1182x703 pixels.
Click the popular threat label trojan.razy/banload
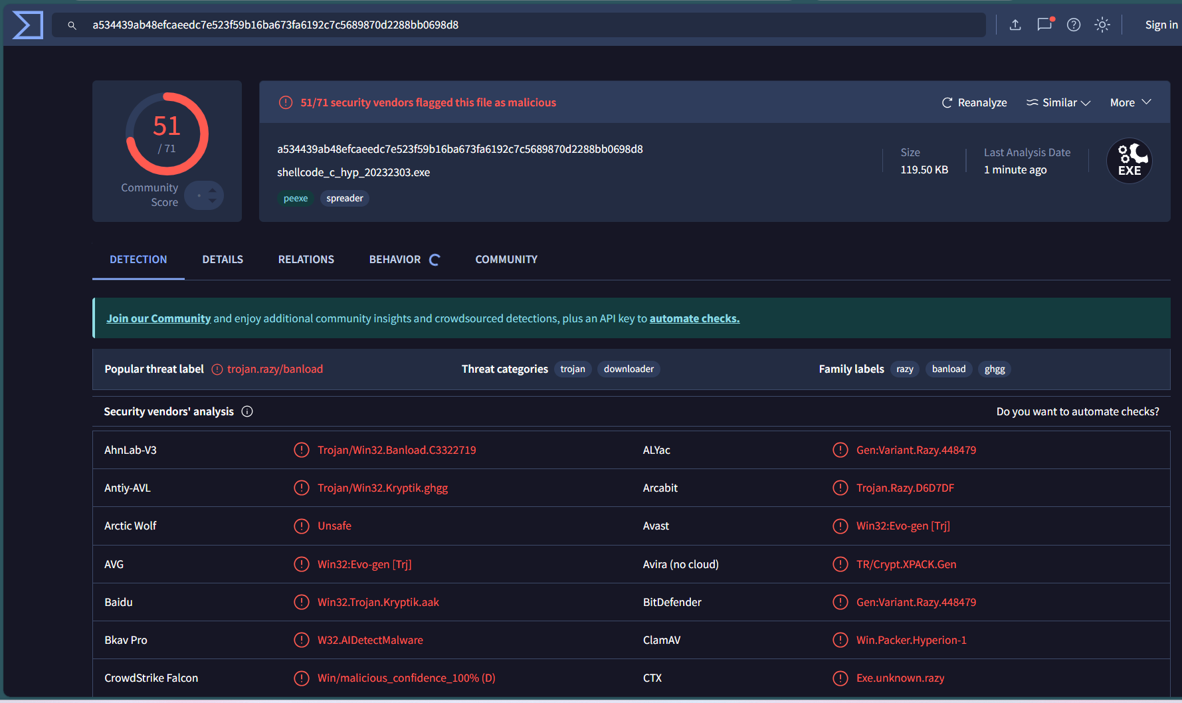point(275,369)
